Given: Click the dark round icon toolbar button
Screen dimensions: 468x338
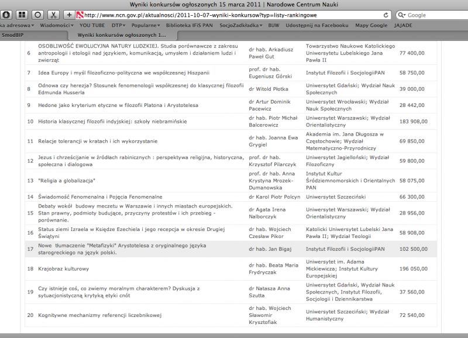Looking at the screenshot, I should point(6,15).
